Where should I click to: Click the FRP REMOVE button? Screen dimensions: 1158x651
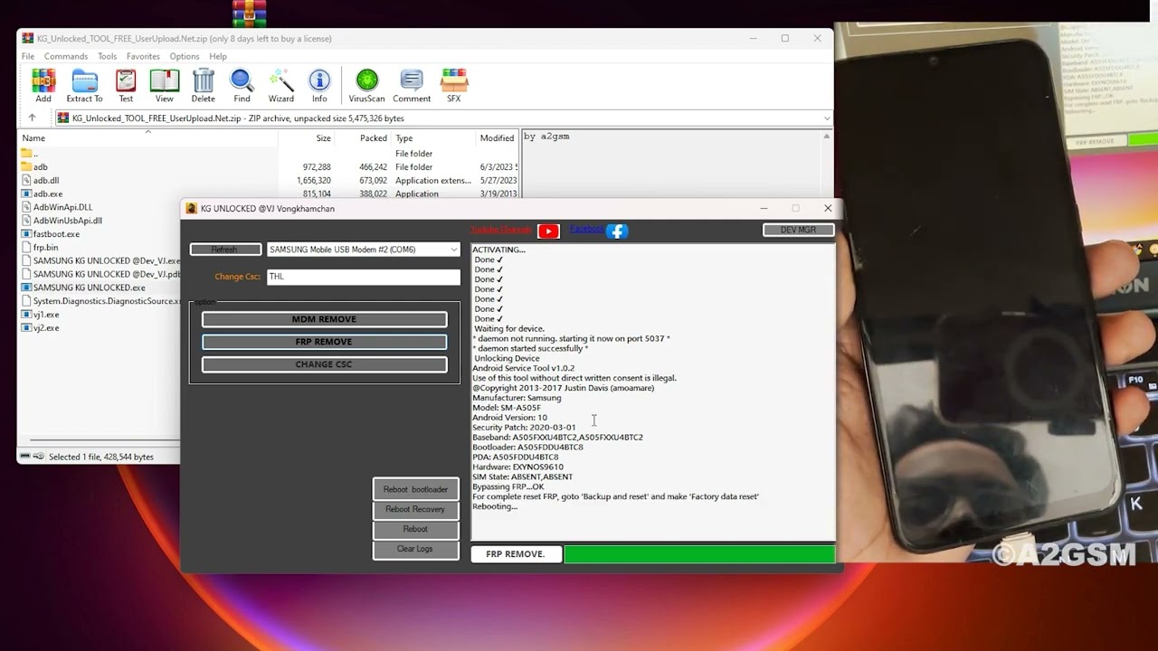(x=324, y=342)
